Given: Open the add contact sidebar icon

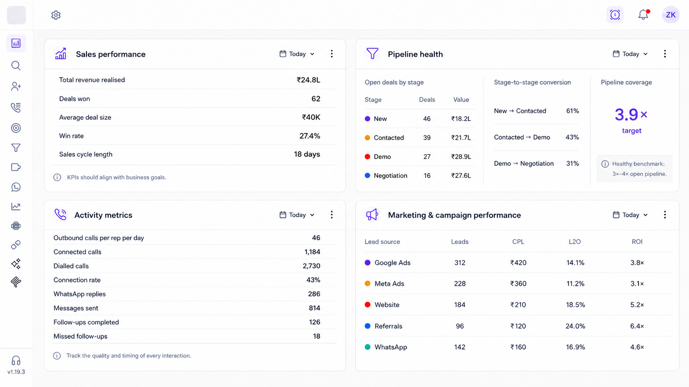Looking at the screenshot, I should click(x=16, y=86).
